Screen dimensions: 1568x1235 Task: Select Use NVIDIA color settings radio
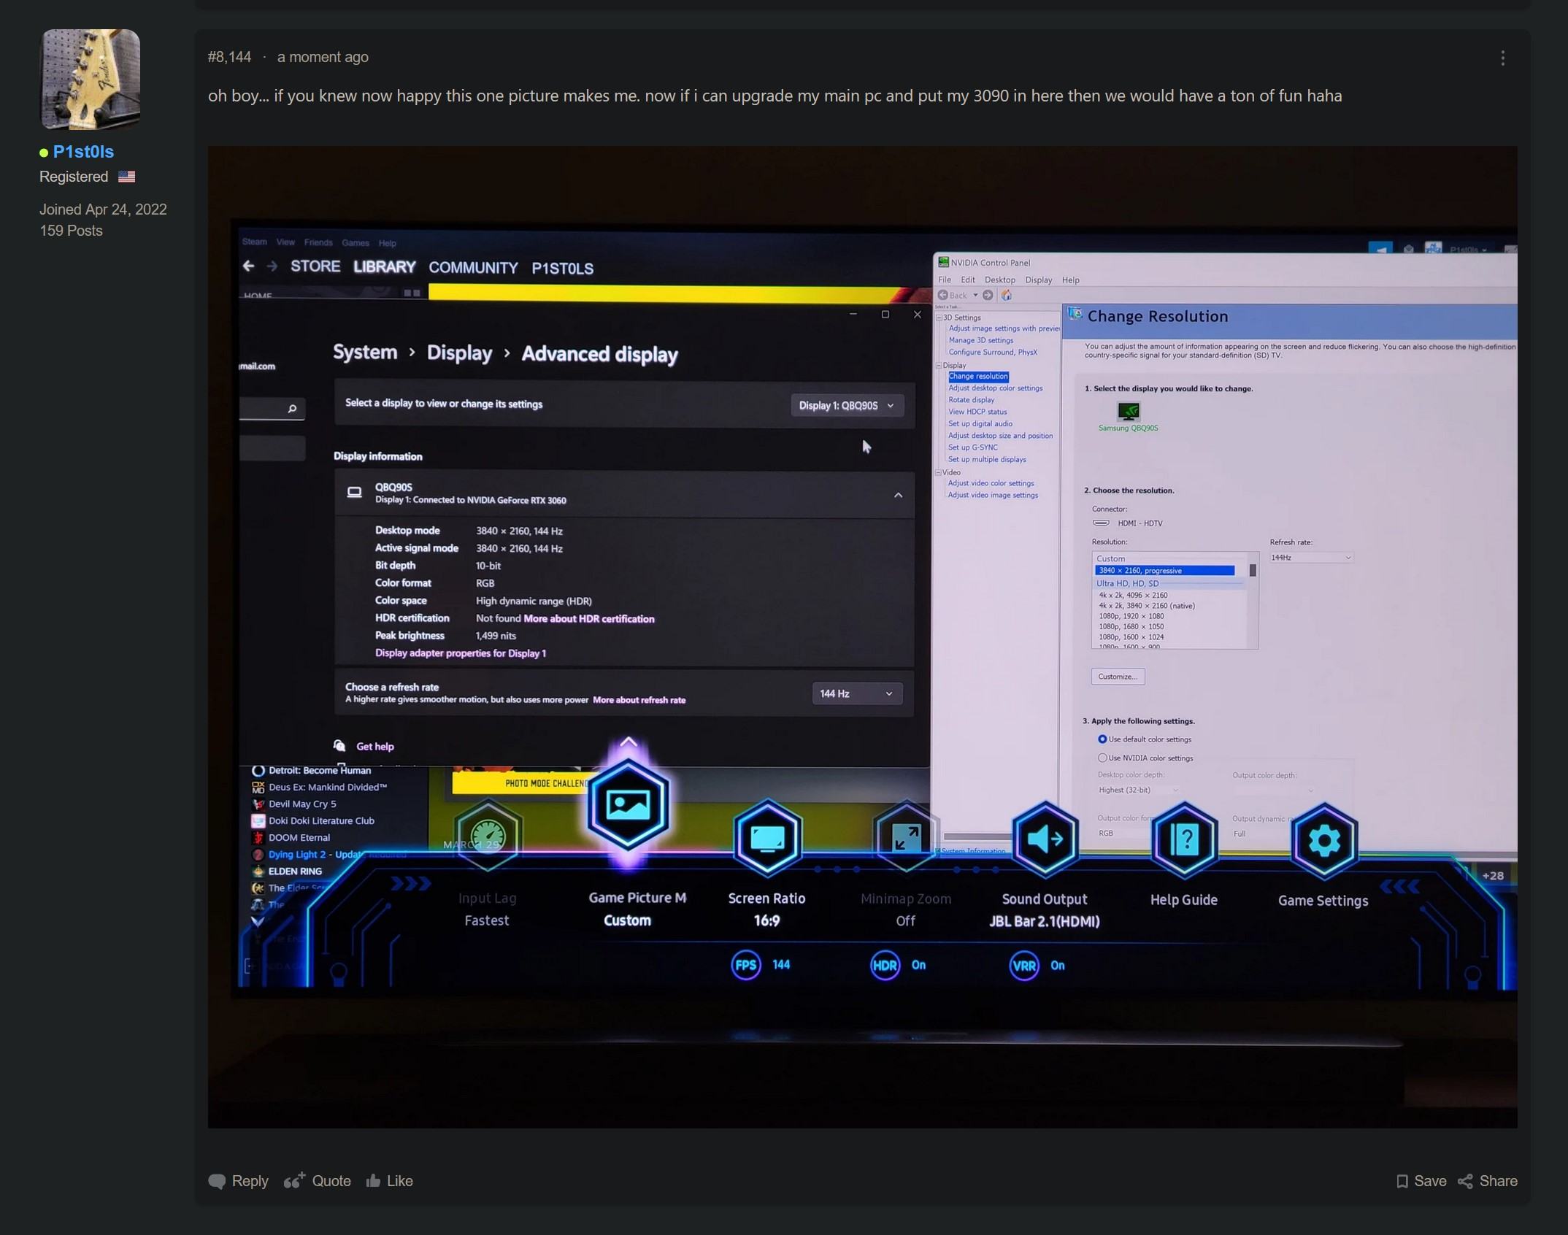click(1102, 758)
